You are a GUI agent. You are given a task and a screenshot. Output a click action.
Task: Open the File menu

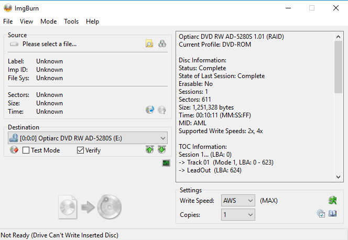coord(8,21)
